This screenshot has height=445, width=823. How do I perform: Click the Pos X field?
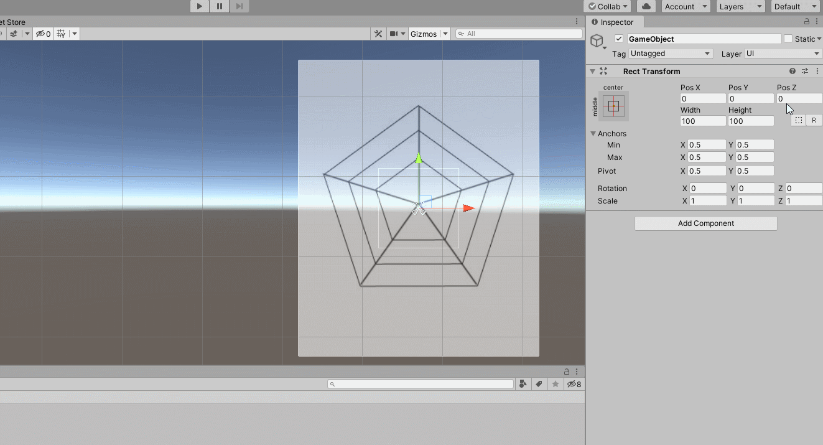pyautogui.click(x=703, y=98)
